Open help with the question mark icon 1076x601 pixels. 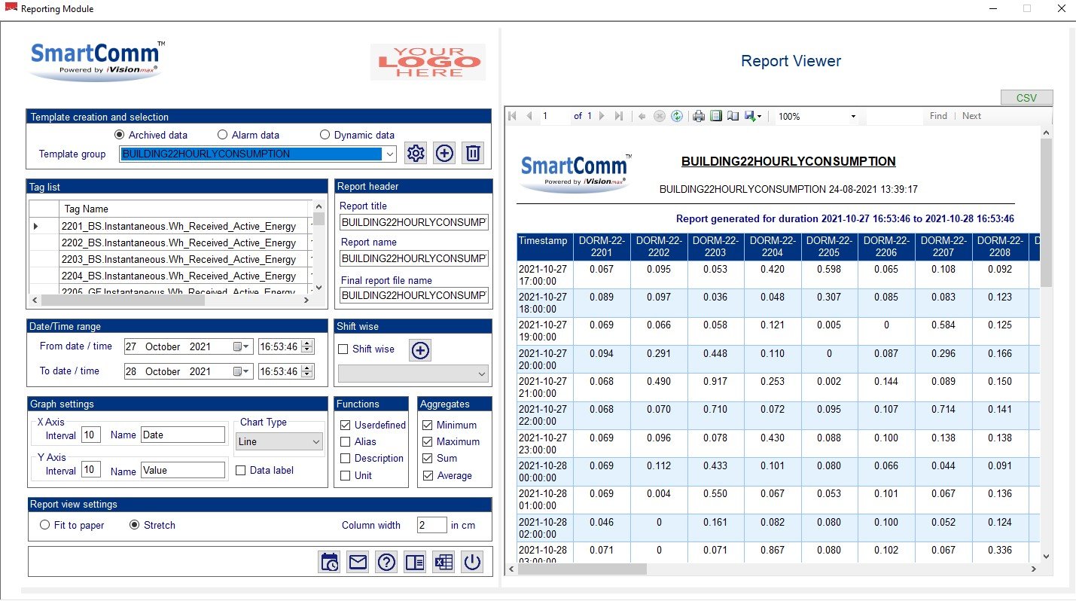pos(386,562)
